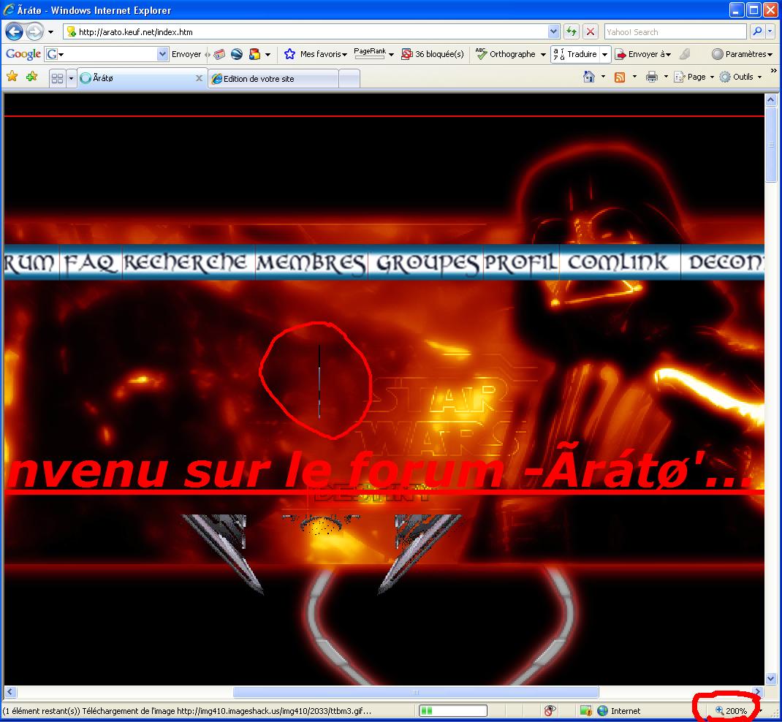Click the Print icon
The height and width of the screenshot is (722, 782).
(x=651, y=77)
